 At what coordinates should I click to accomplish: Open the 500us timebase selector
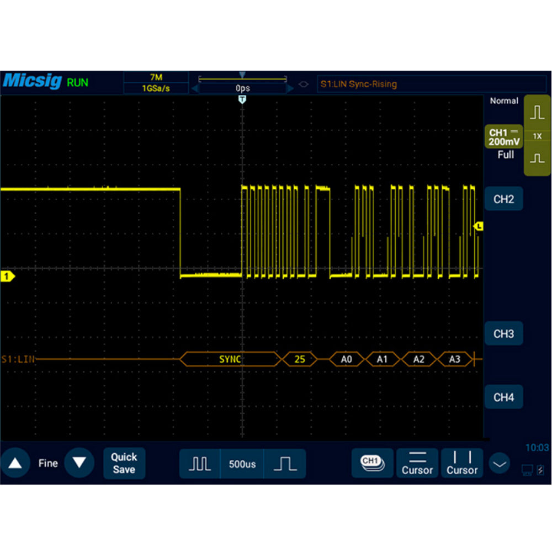[x=242, y=464]
